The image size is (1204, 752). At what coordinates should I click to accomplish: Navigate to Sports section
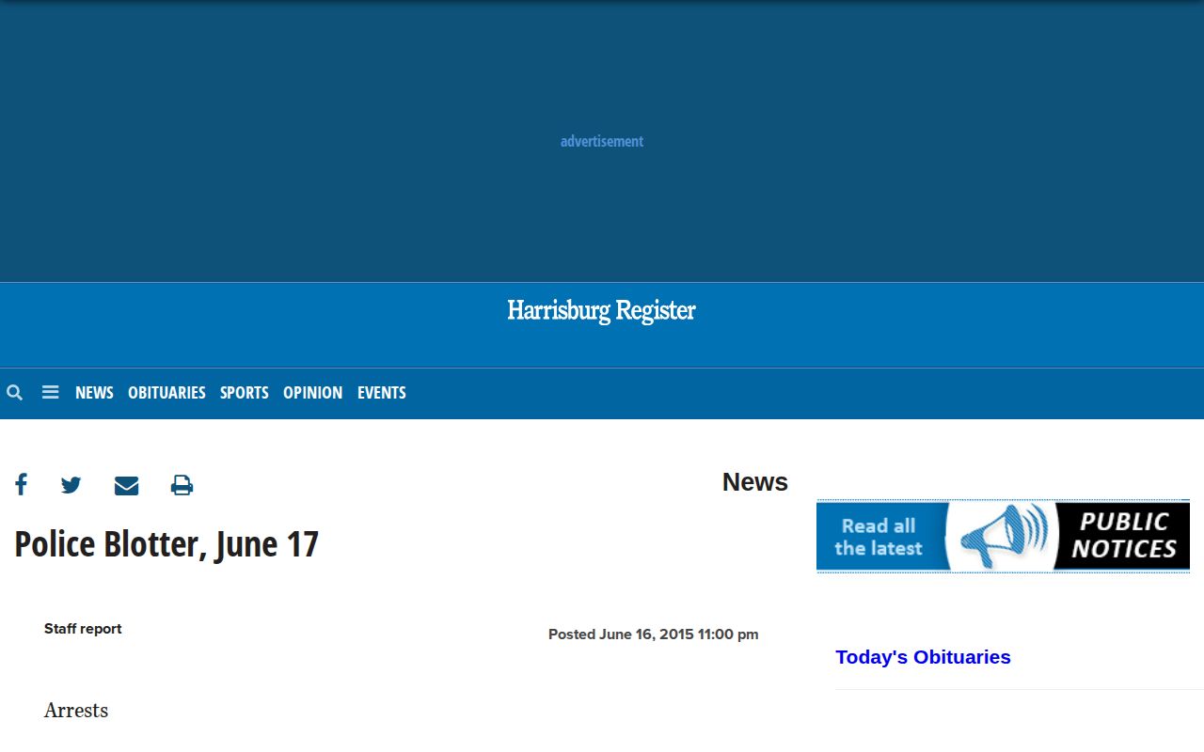(x=245, y=393)
